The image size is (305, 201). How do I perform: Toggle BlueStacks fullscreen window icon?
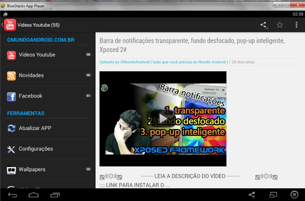coord(273,195)
